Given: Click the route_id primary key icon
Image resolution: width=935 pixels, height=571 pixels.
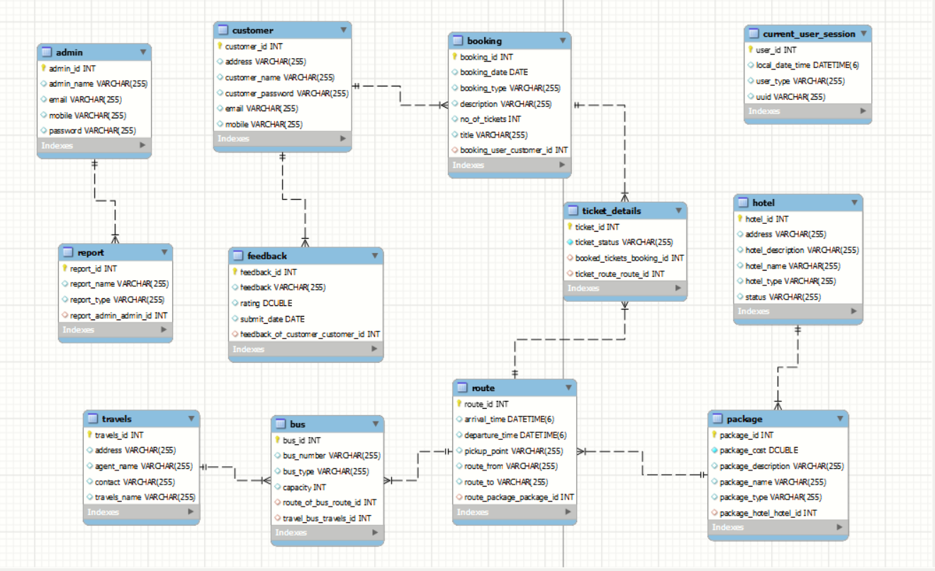Looking at the screenshot, I should pyautogui.click(x=459, y=404).
